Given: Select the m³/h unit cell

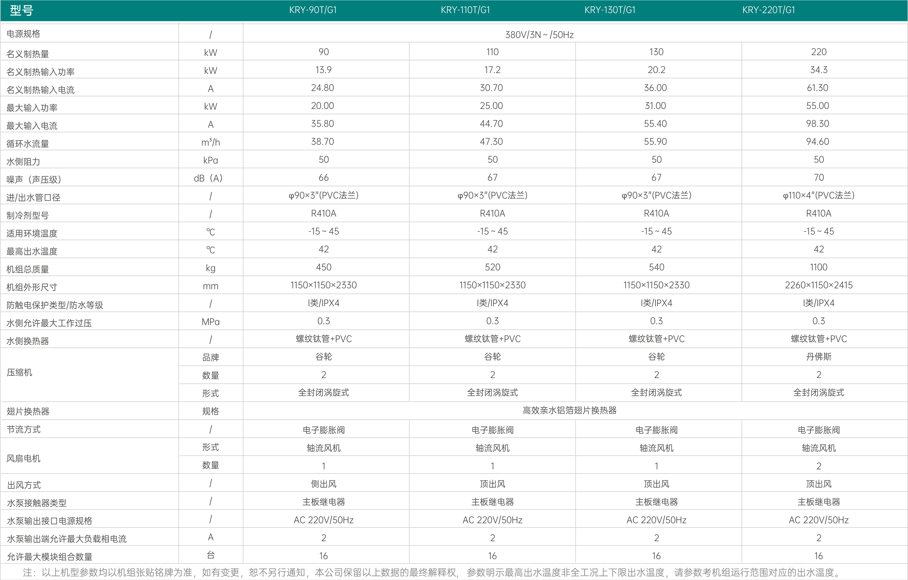Looking at the screenshot, I should [211, 142].
